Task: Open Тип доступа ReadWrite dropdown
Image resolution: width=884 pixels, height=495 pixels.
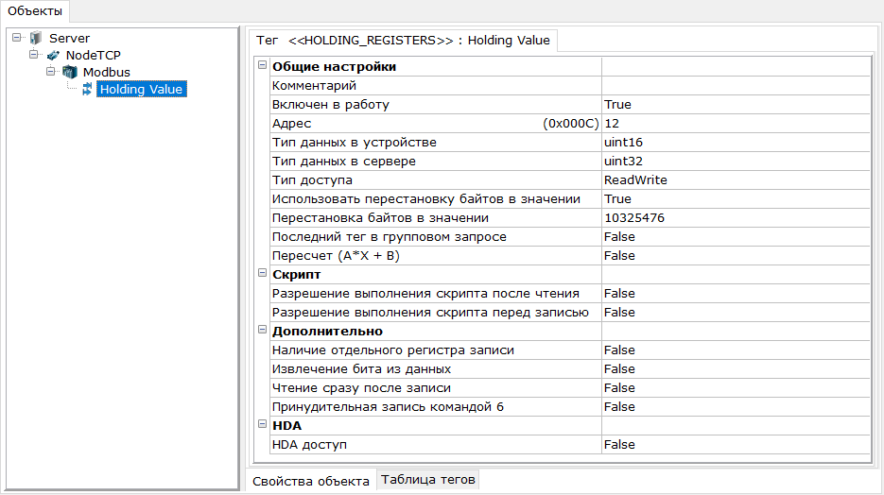Action: pyautogui.click(x=736, y=180)
